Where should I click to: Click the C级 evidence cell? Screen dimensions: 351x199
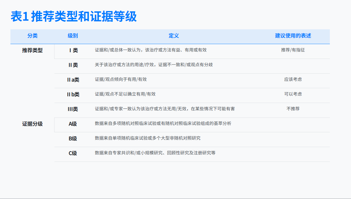[73, 153]
